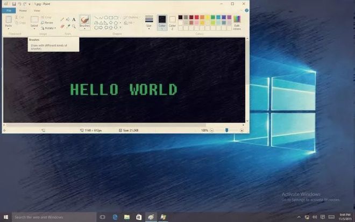Open the shape Outline dropdown

(131, 17)
